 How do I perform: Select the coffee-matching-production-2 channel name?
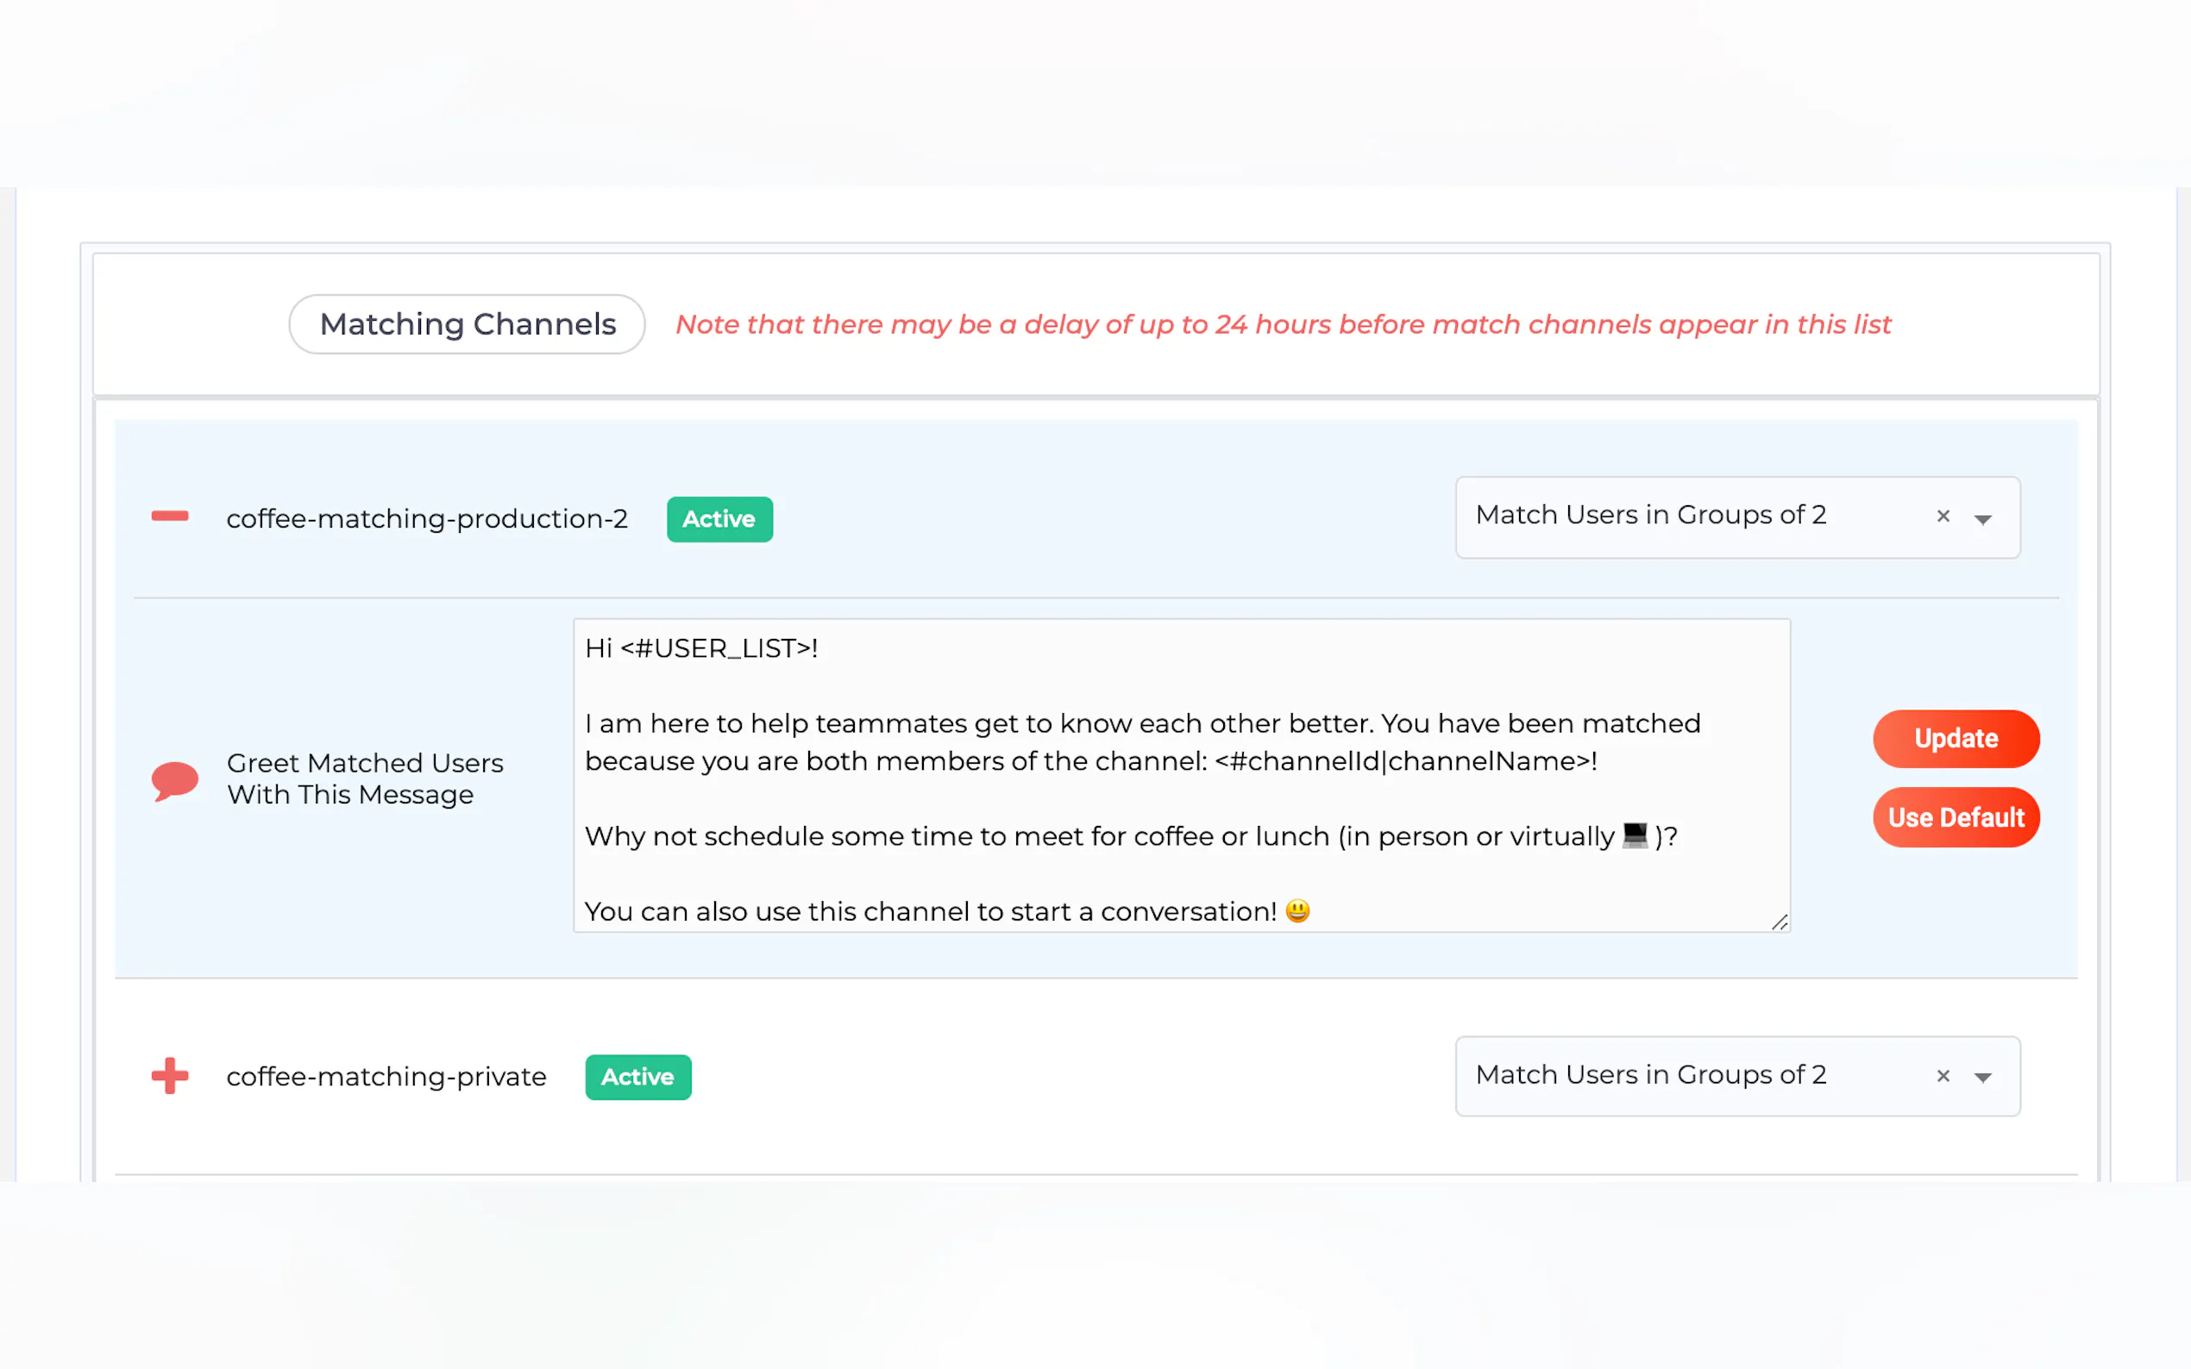[x=427, y=519]
